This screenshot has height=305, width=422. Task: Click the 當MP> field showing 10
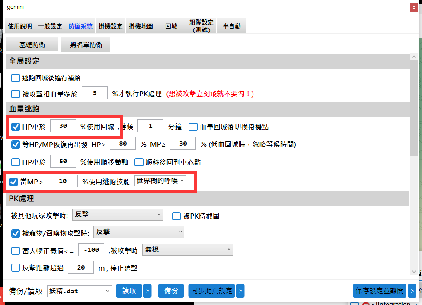(x=63, y=181)
